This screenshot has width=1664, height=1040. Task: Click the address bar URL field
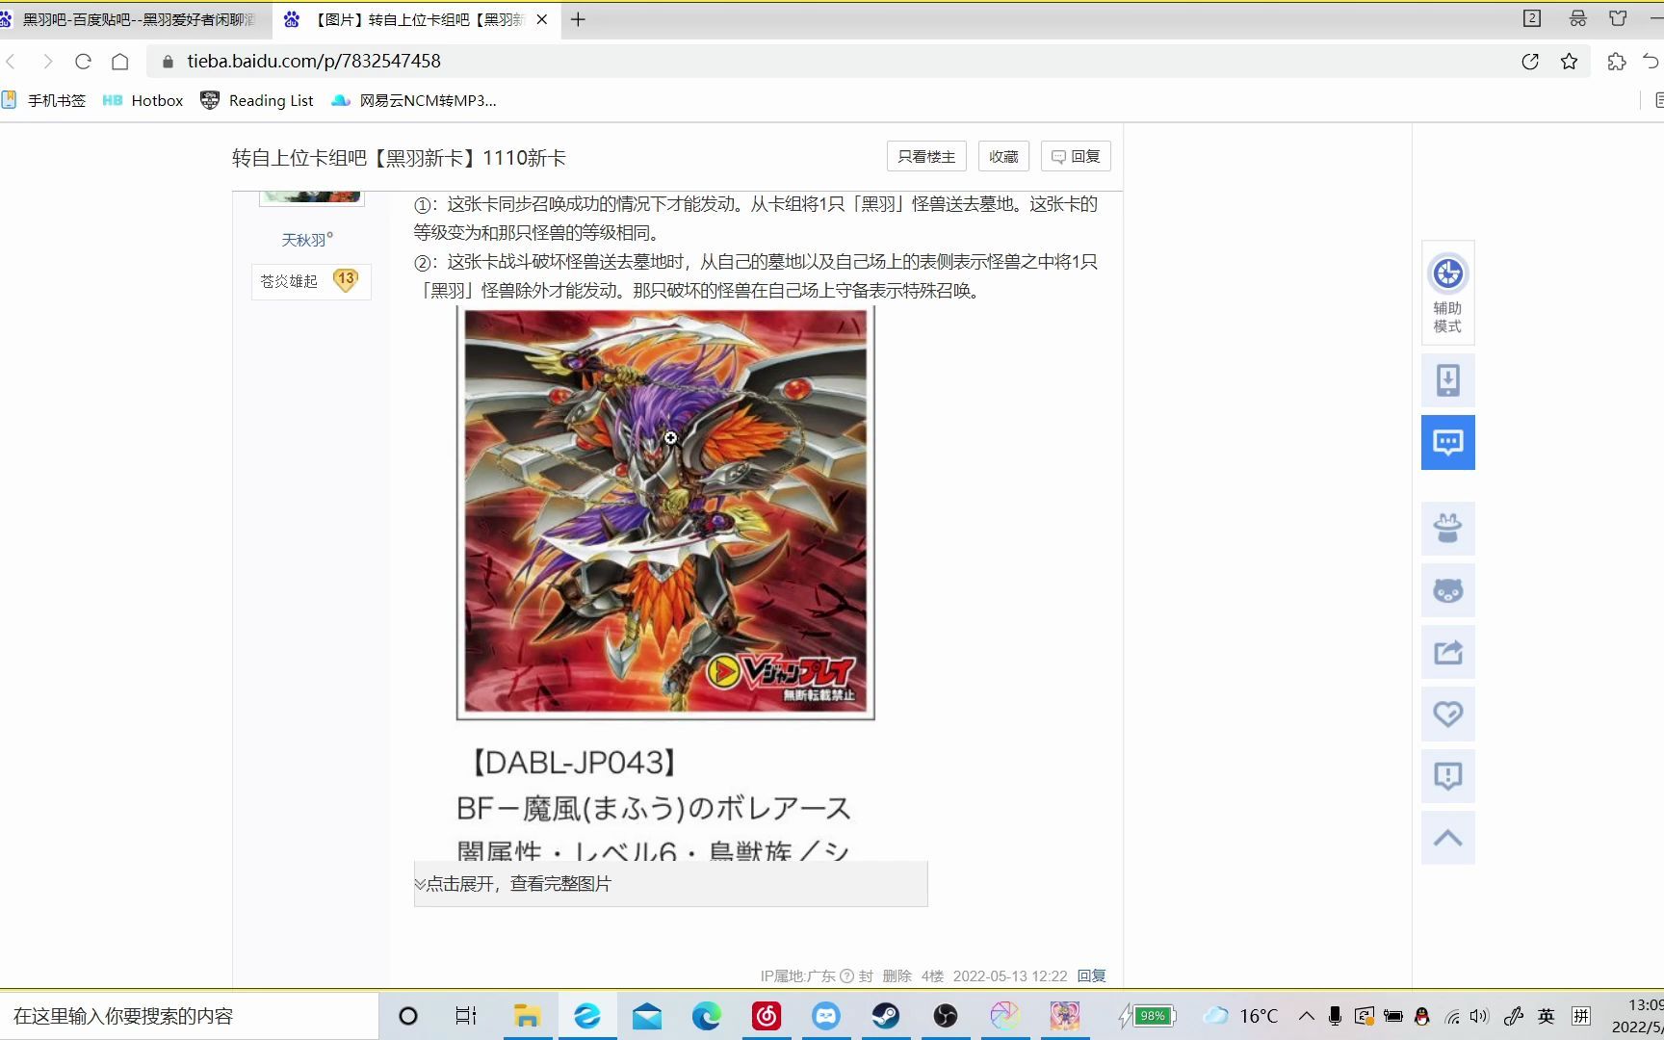[828, 62]
